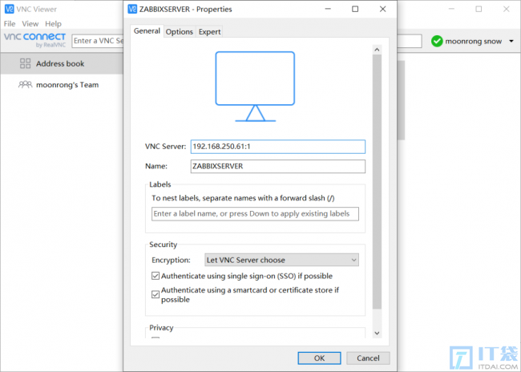Click the Cancel button

[368, 358]
